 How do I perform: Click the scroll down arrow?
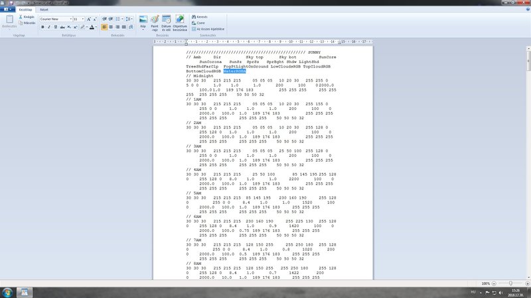(x=528, y=277)
